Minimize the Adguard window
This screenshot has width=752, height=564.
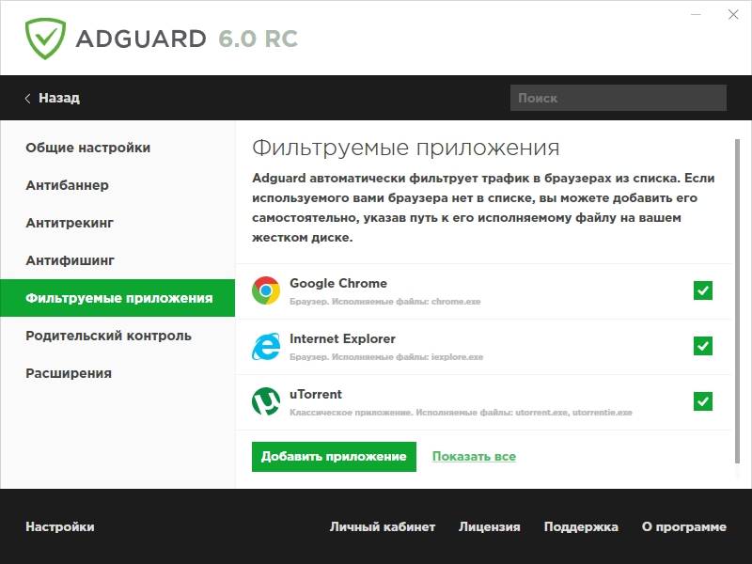696,15
